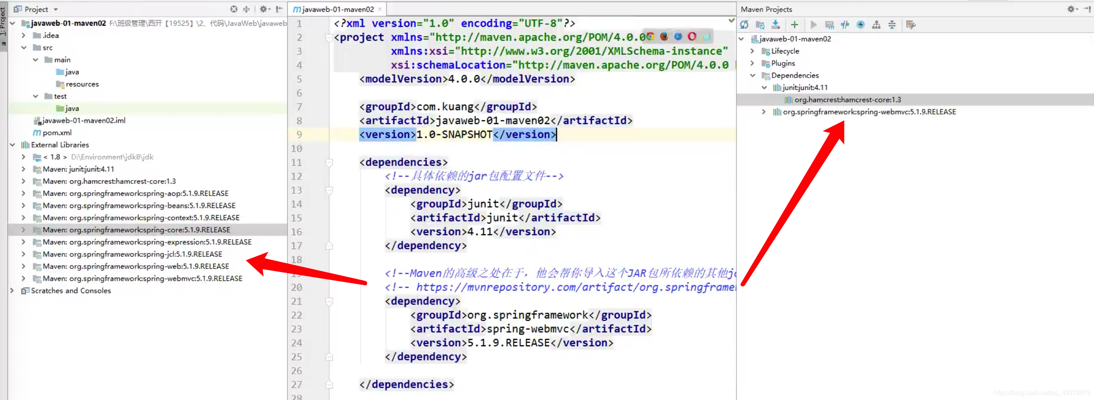Viewport: 1094px width, 400px height.
Task: Collapse javaweb-01-maven02 root in Maven panel
Action: [742, 39]
